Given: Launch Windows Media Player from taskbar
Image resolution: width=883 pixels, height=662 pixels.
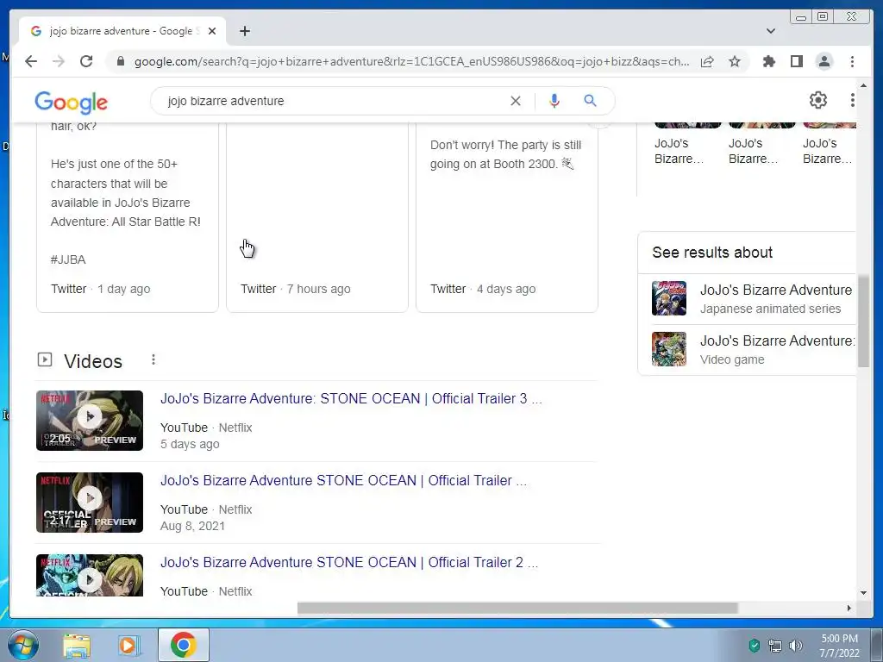Looking at the screenshot, I should (x=128, y=645).
